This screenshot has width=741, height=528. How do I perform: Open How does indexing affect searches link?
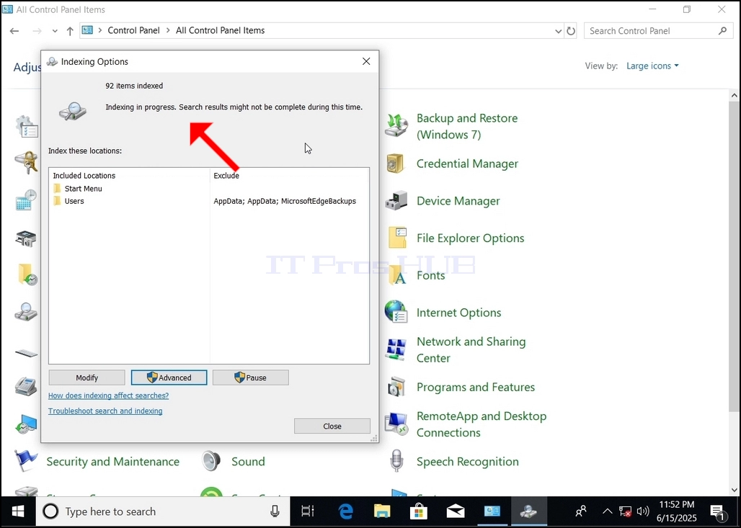coord(108,395)
